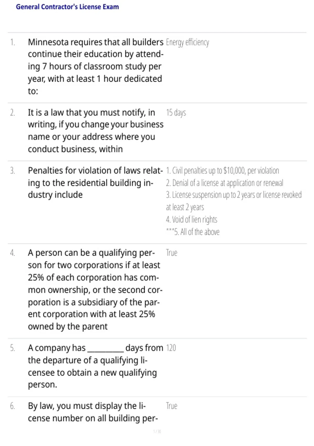Click the All of the above answer
The image size is (314, 446).
point(193,232)
